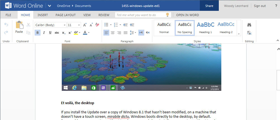280x120 pixels.
Task: Toggle Italic formatting
Action: (x=44, y=32)
